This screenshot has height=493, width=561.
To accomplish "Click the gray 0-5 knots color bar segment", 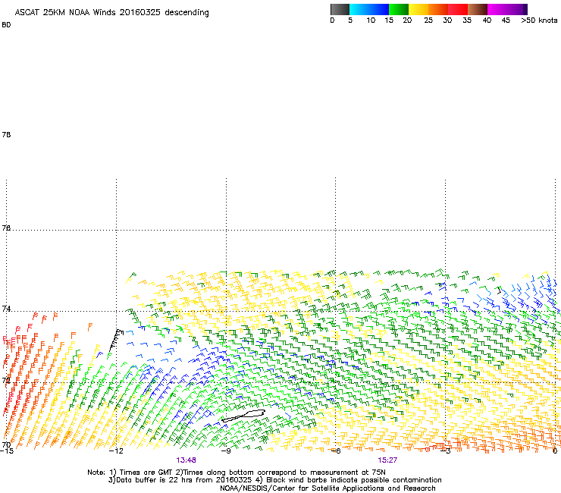I will 340,9.
